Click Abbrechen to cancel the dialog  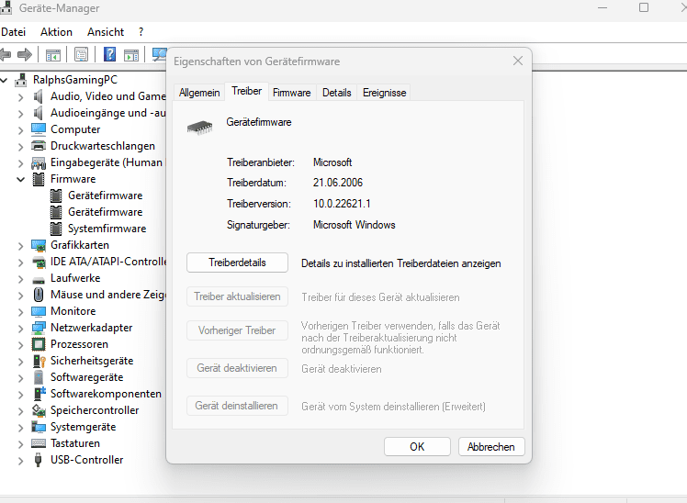491,447
